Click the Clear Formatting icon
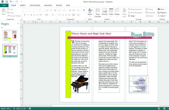The image size is (169, 110). [55, 10]
